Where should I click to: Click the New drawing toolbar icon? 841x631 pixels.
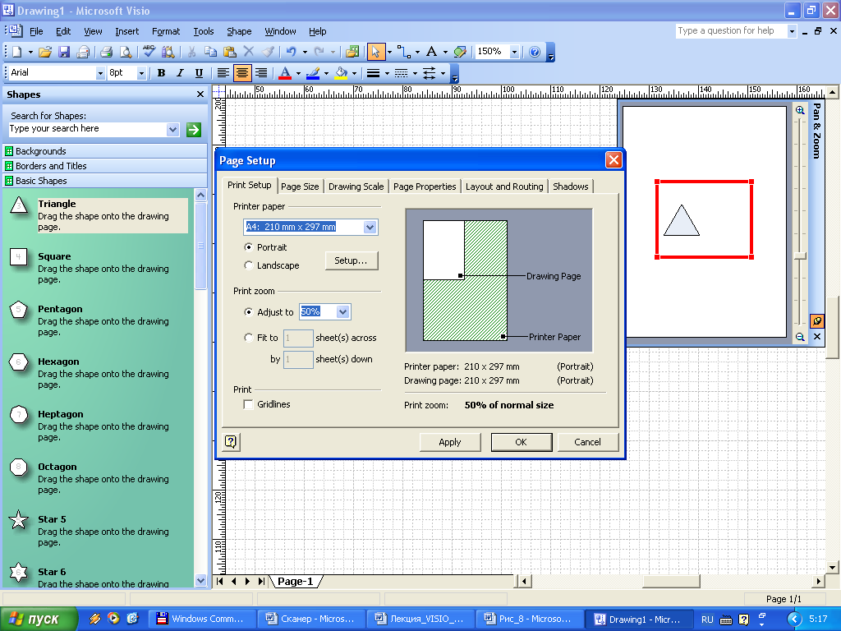[16, 52]
